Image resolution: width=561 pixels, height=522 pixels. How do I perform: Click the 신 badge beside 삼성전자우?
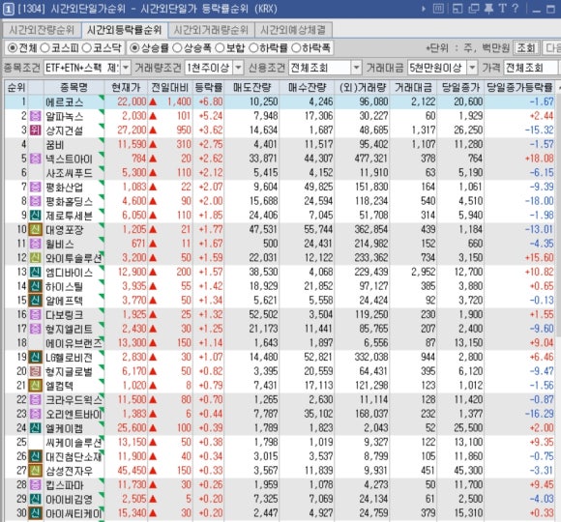point(35,471)
